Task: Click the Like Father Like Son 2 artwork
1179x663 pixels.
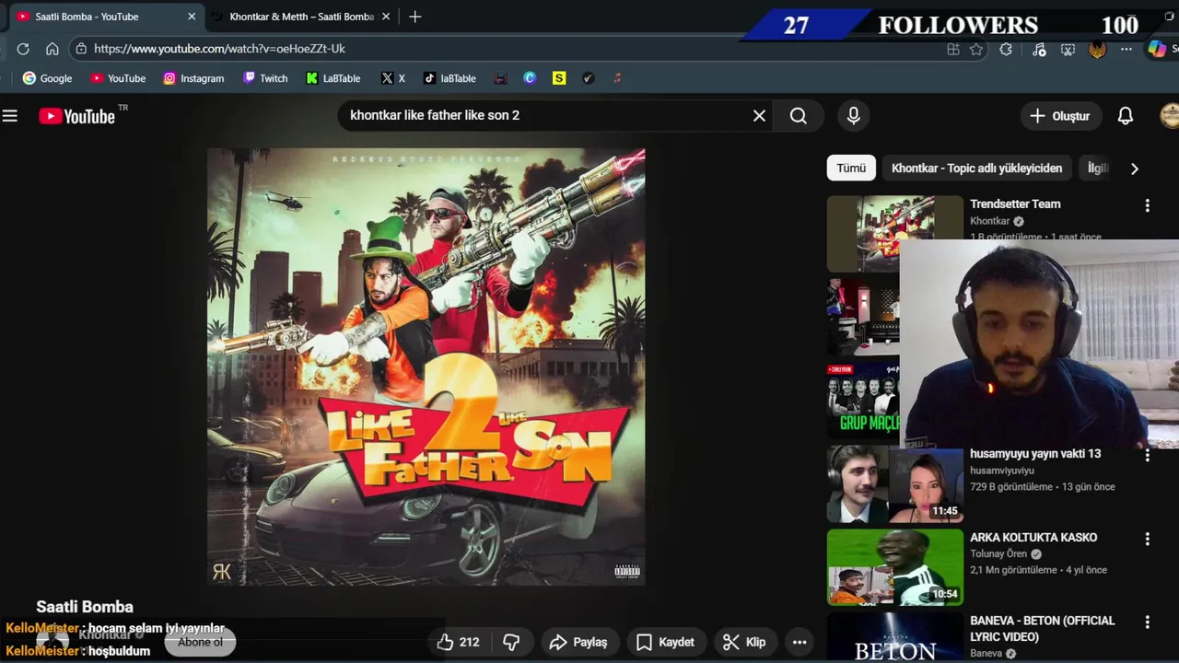Action: [x=426, y=366]
